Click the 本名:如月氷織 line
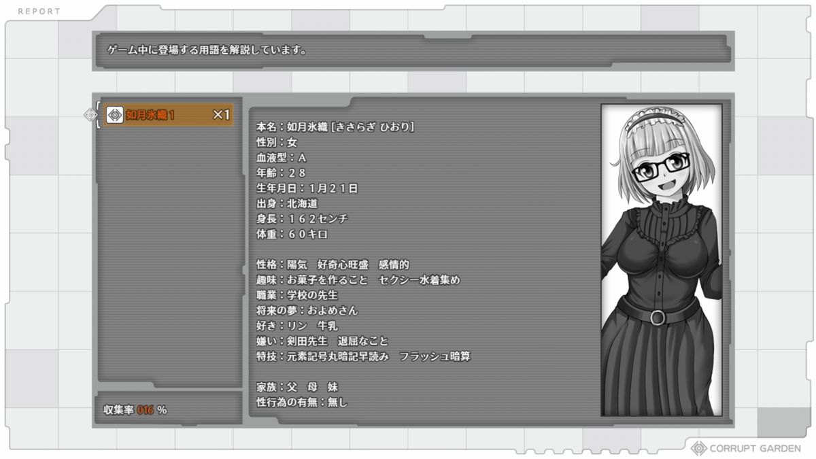The image size is (816, 459). point(335,127)
